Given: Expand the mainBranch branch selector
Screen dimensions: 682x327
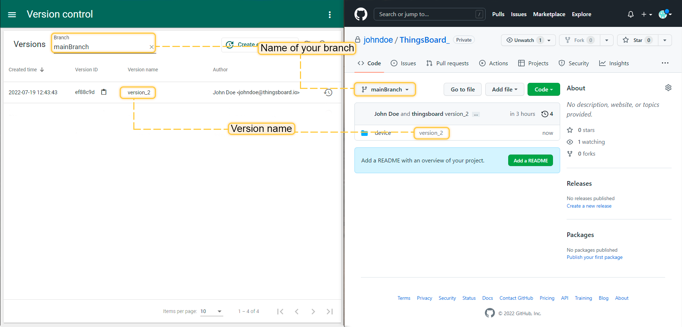Looking at the screenshot, I should pyautogui.click(x=385, y=90).
